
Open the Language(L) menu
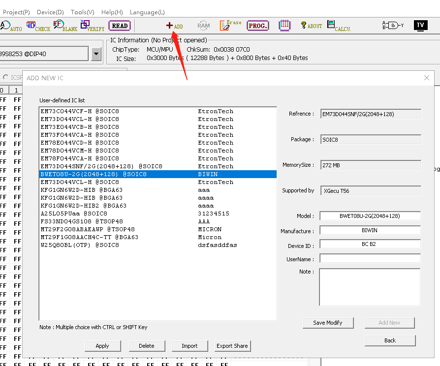pos(147,12)
